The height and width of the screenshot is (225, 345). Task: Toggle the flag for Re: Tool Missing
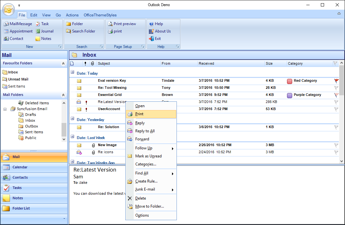coord(336,88)
